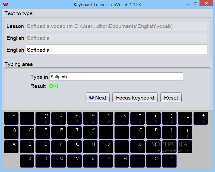Close the Keyboard Trainer window
Image resolution: width=215 pixels, height=172 pixels.
(x=206, y=4)
